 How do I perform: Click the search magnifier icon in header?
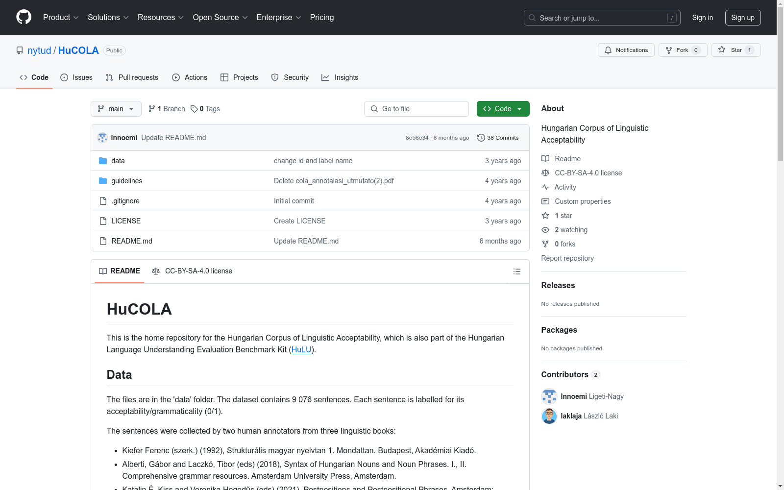pos(532,18)
